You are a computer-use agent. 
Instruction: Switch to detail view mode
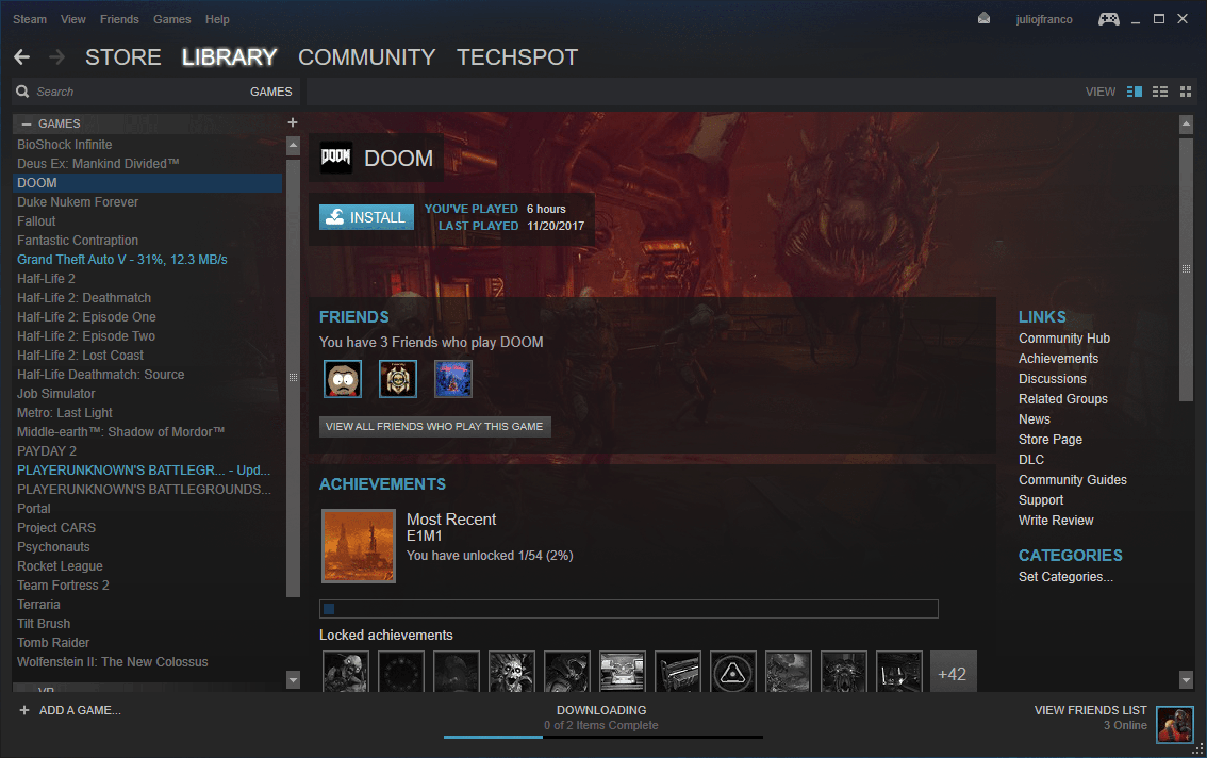tap(1134, 92)
